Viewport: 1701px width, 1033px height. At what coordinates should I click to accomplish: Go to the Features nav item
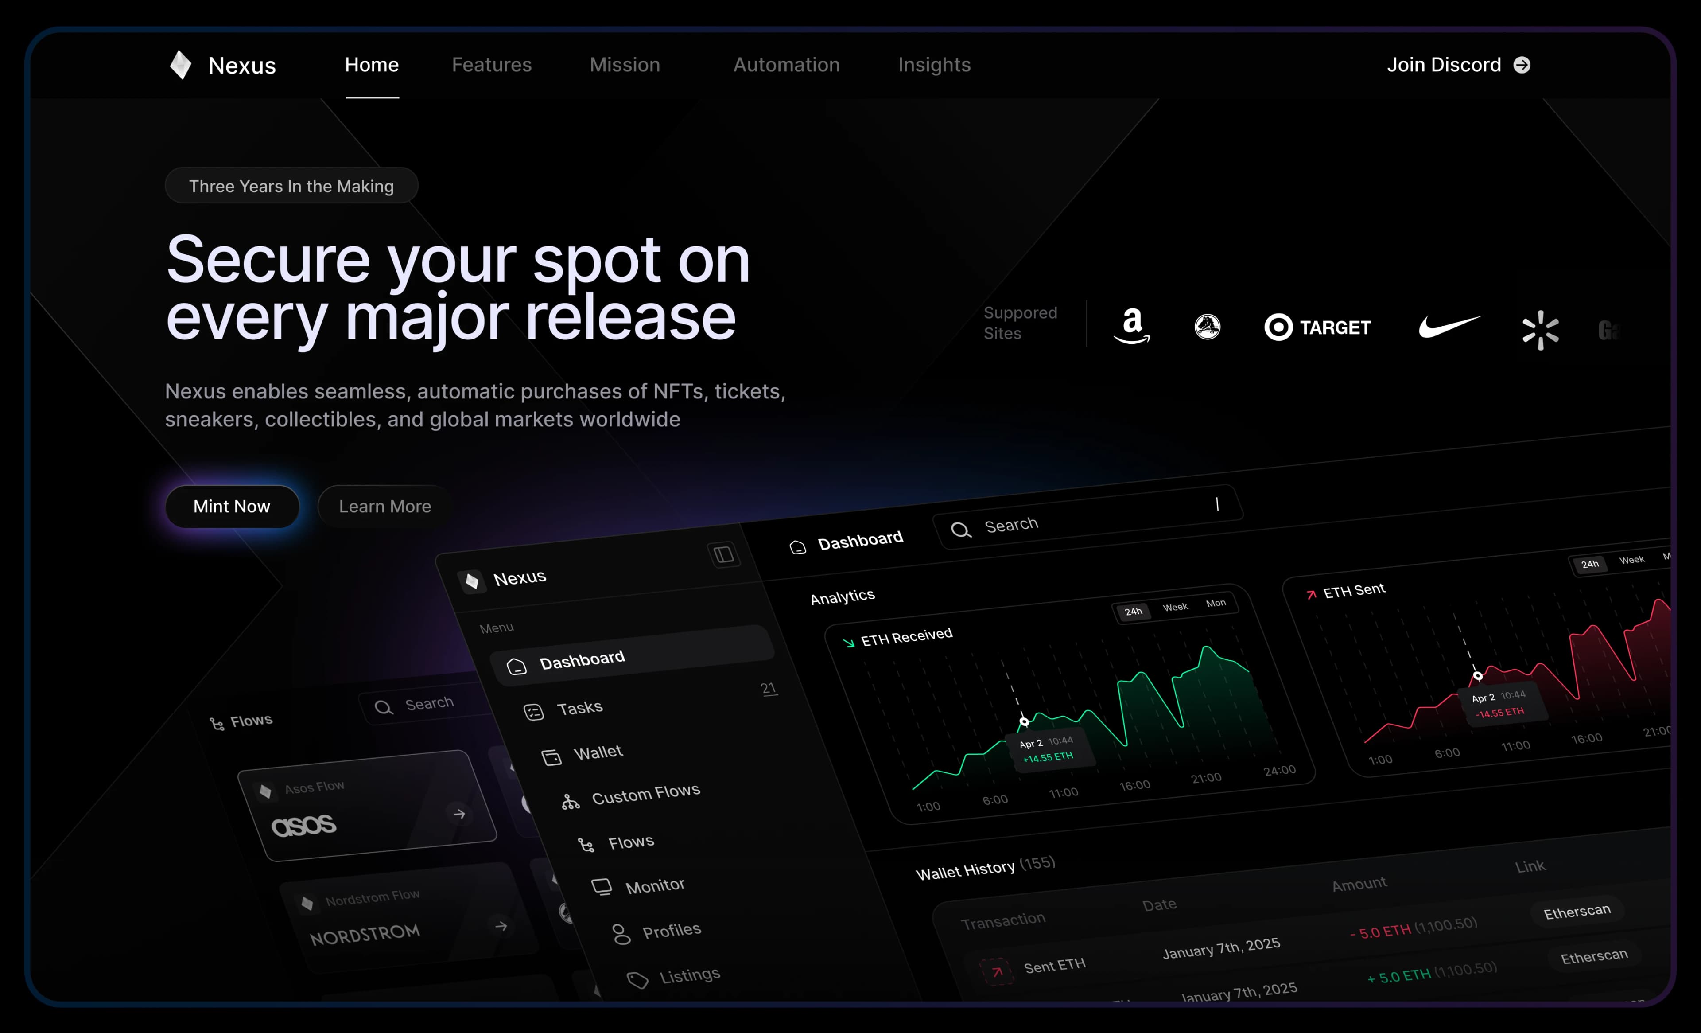coord(492,65)
